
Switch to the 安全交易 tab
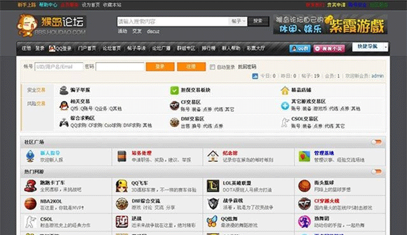point(36,90)
